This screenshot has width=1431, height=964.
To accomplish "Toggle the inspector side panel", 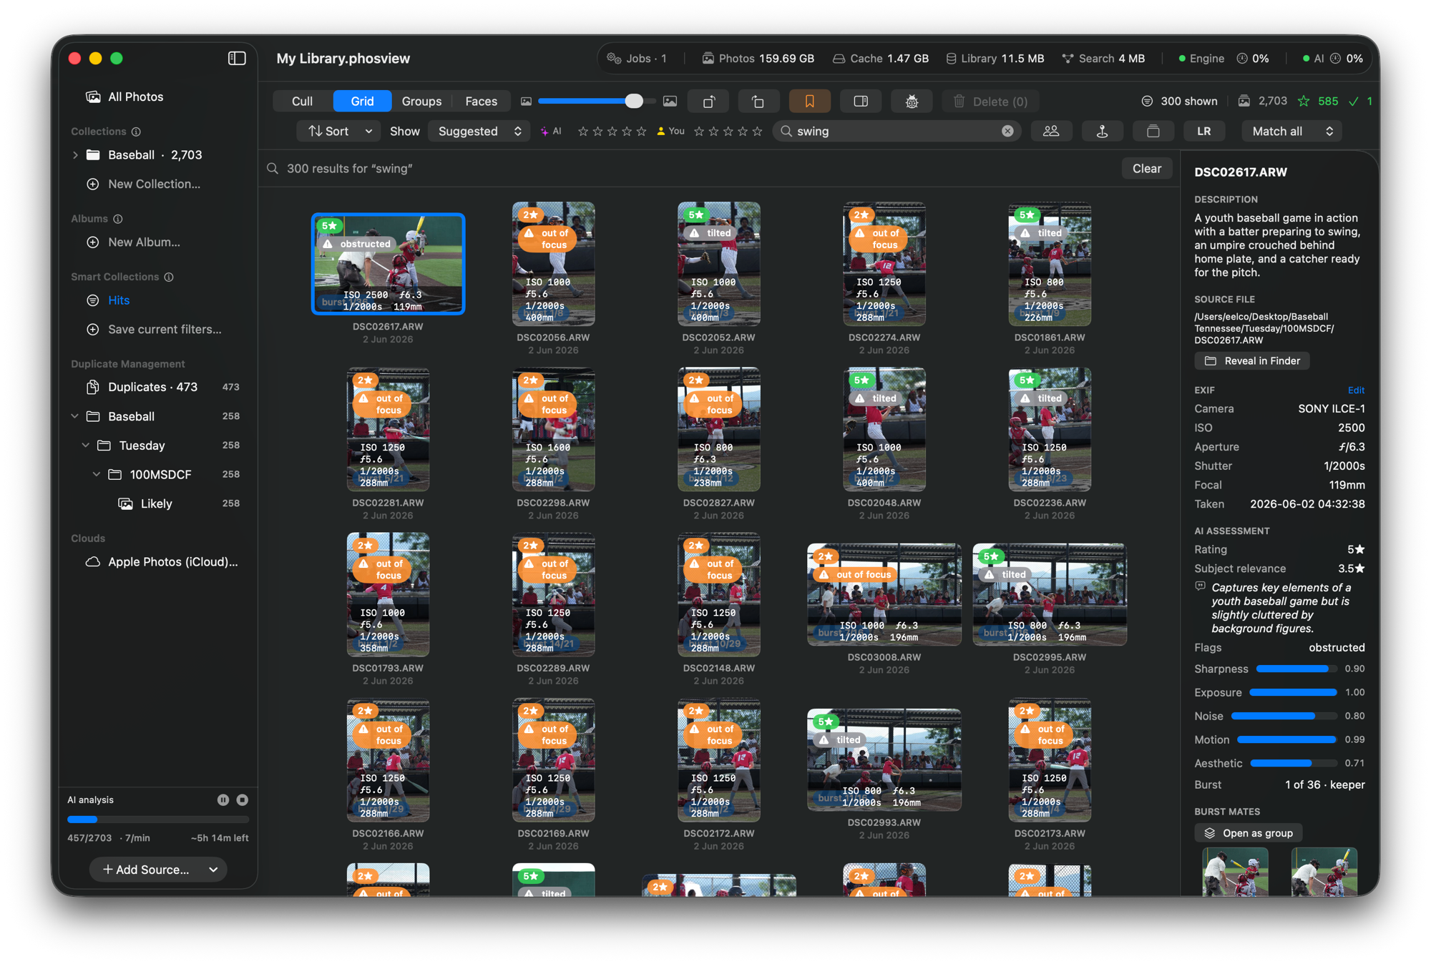I will [861, 102].
